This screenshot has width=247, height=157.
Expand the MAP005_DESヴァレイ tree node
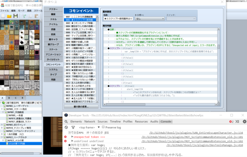pos(2,125)
